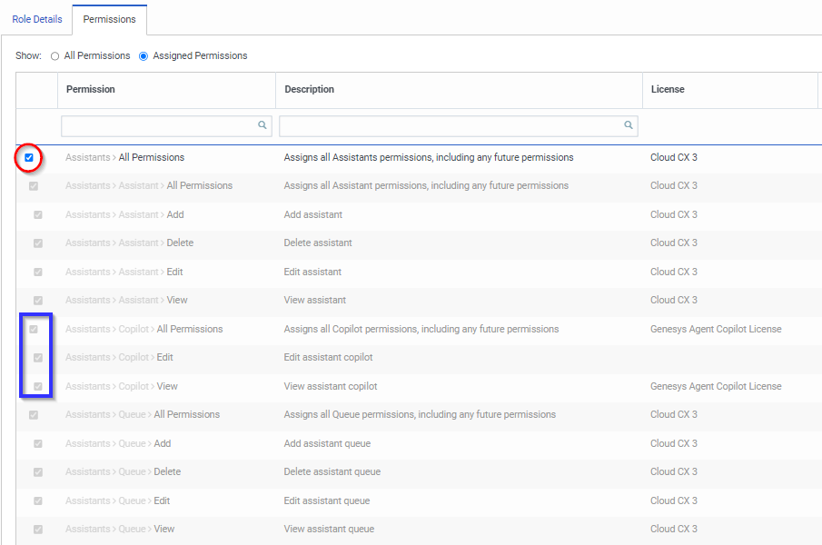Sort by the Description column header

tap(309, 90)
